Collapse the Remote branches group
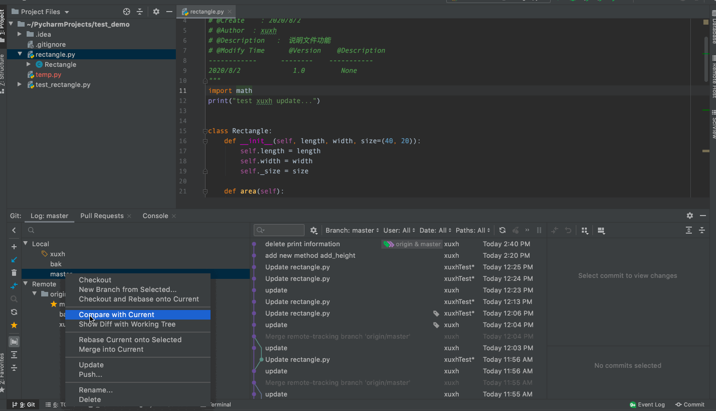 pos(26,284)
